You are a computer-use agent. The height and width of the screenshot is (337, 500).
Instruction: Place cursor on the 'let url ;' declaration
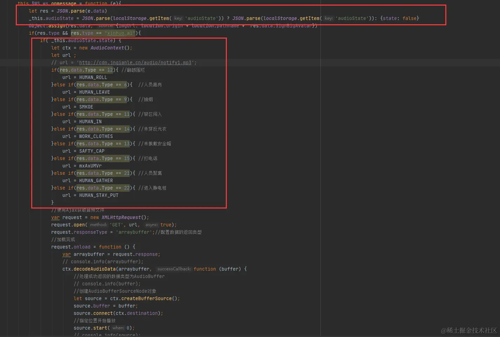point(63,55)
